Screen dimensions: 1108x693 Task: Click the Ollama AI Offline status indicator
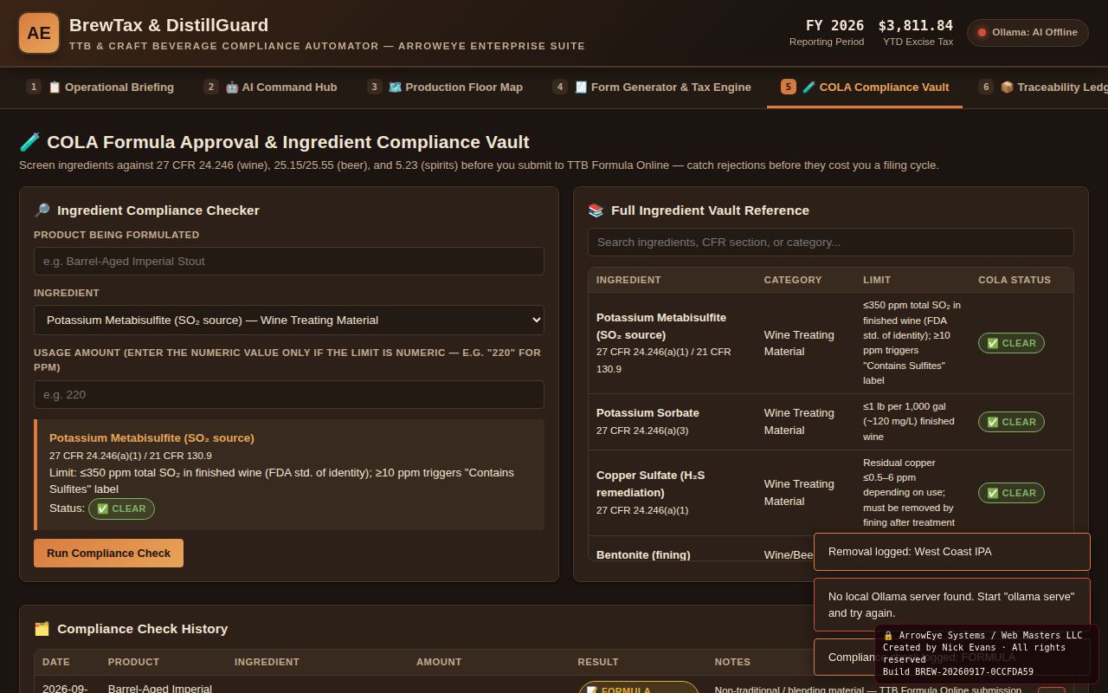point(1027,33)
